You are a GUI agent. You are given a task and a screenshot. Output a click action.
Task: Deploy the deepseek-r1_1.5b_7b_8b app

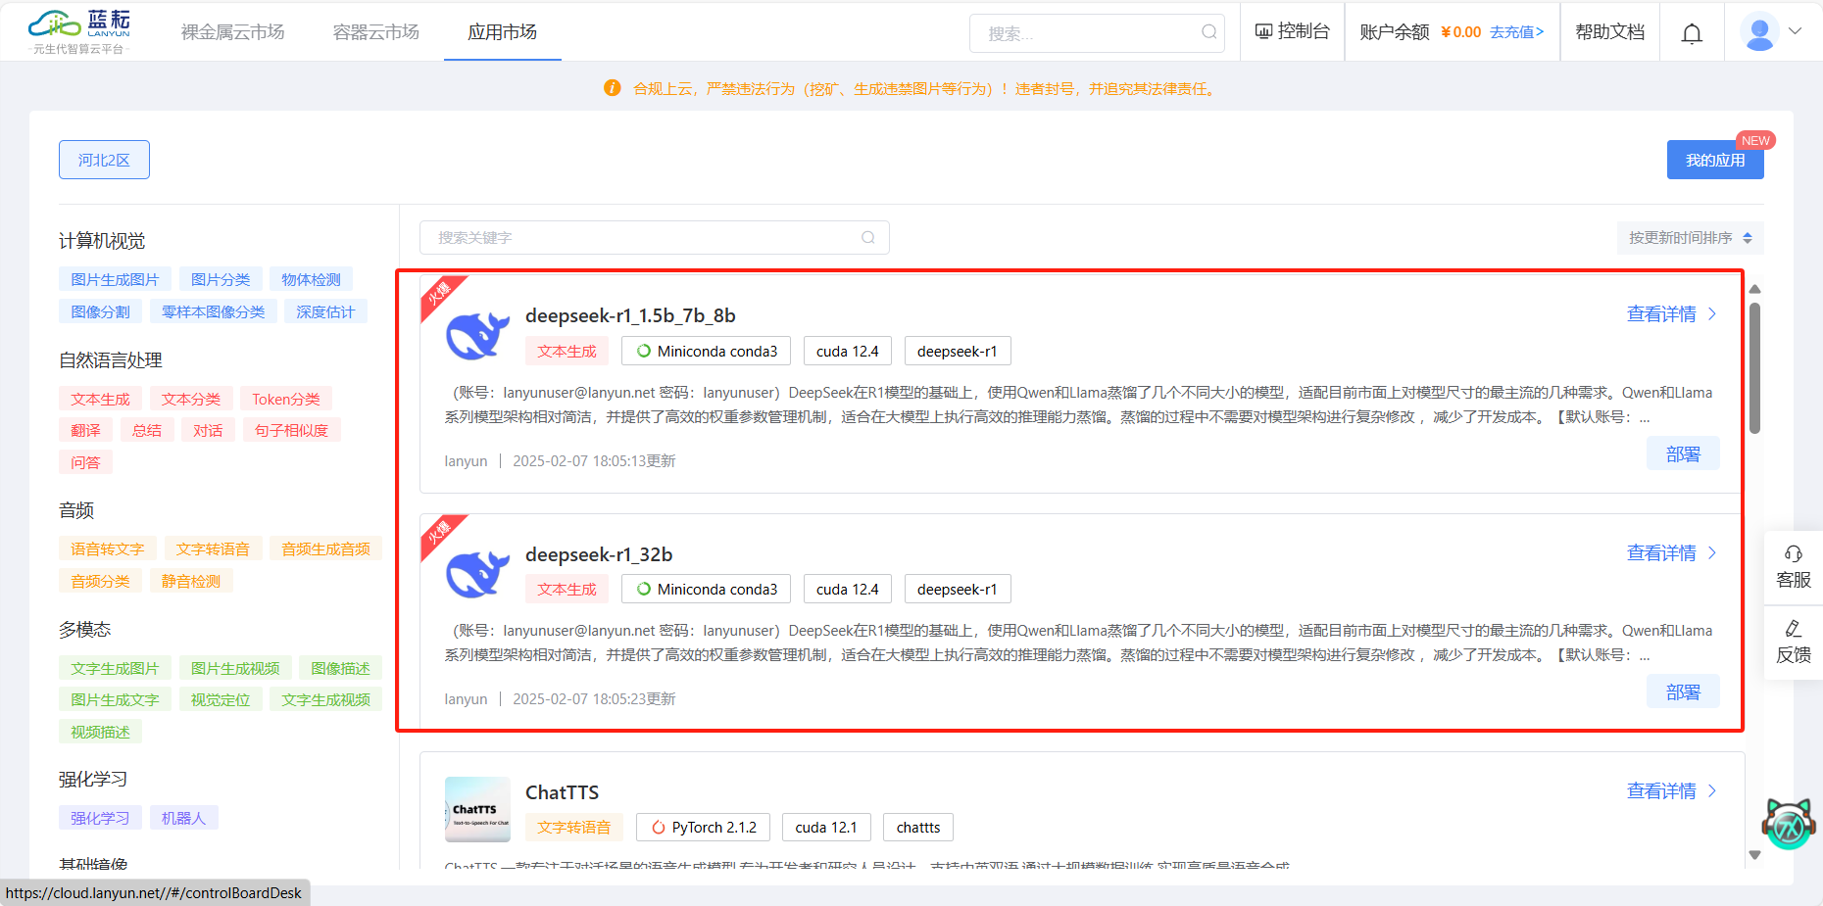click(1683, 453)
